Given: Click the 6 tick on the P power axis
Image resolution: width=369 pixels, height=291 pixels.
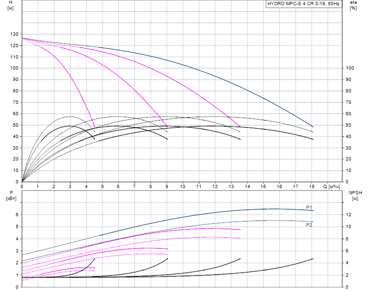Looking at the screenshot, I should (17, 215).
